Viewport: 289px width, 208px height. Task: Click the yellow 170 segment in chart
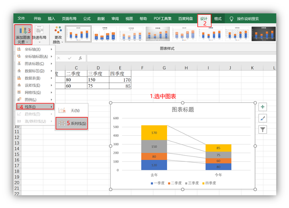click(x=154, y=133)
